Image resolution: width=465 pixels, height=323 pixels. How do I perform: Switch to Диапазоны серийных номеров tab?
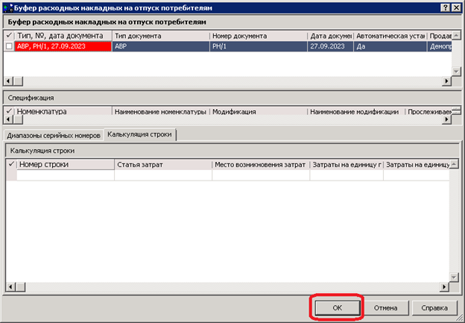52,135
